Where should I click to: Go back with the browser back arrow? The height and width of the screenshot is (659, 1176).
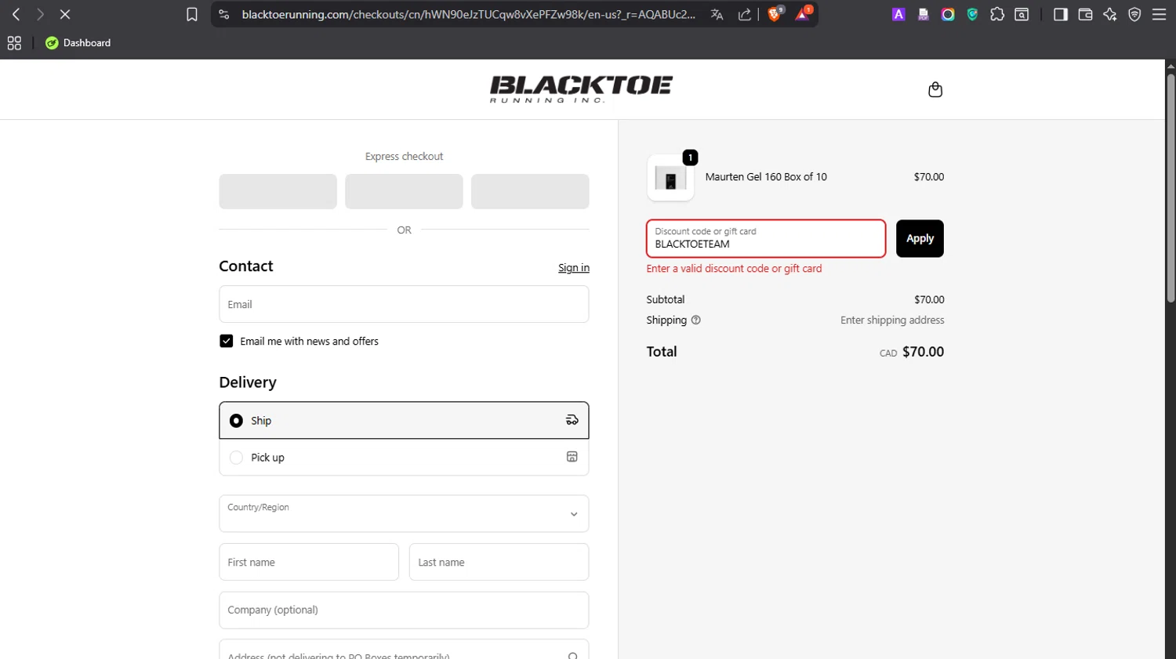(16, 14)
